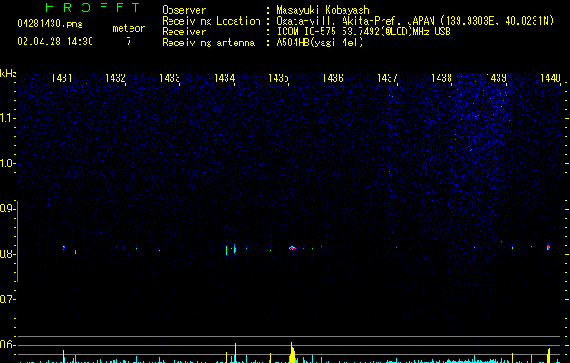570x363 pixels.
Task: Select the meteor count value 7
Action: 129,42
